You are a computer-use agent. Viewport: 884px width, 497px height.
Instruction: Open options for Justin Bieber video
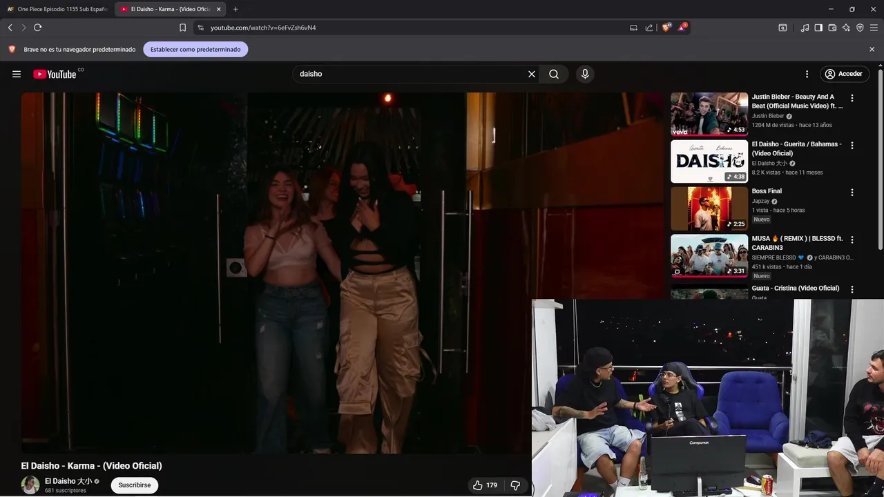pyautogui.click(x=852, y=98)
